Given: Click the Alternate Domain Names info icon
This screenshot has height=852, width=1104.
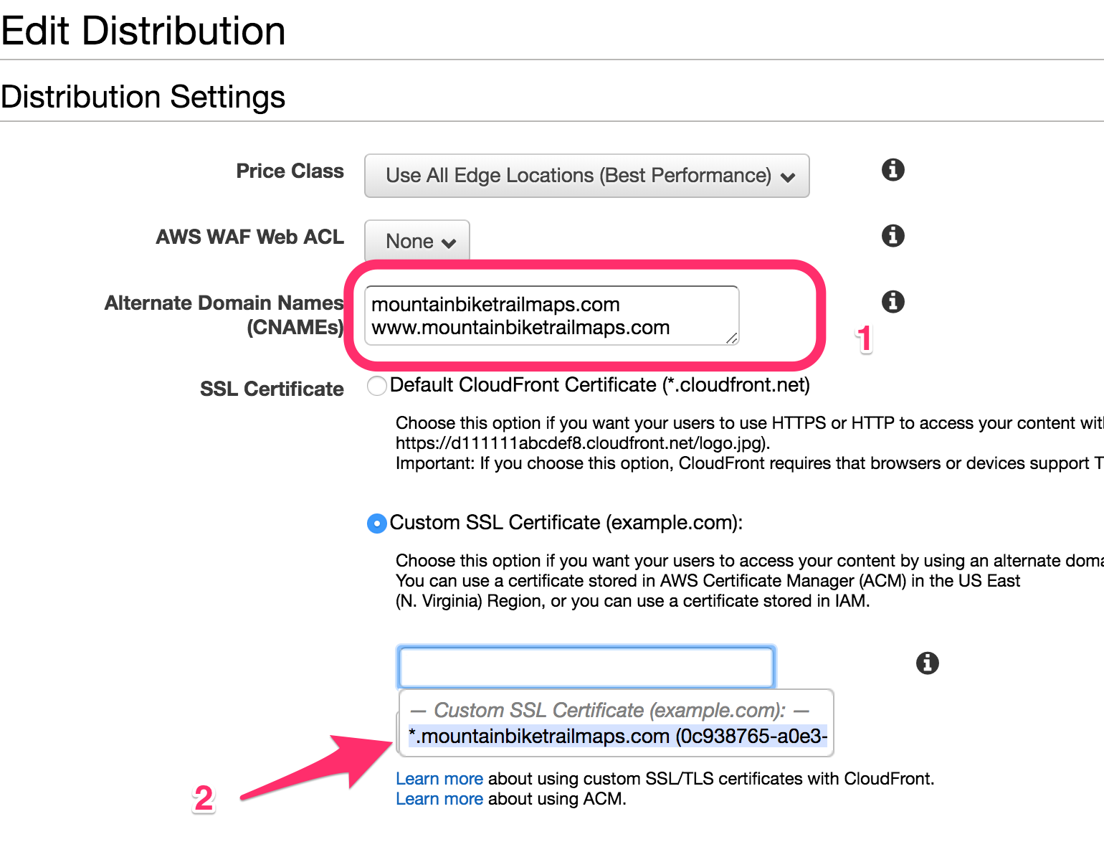Looking at the screenshot, I should tap(893, 301).
